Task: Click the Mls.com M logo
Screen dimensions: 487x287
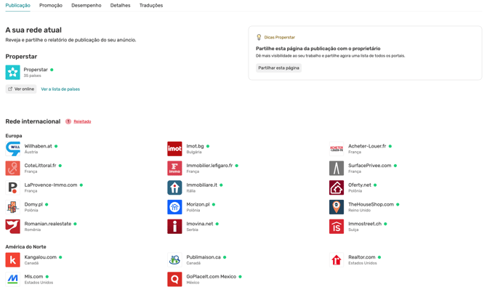Action: tap(13, 279)
